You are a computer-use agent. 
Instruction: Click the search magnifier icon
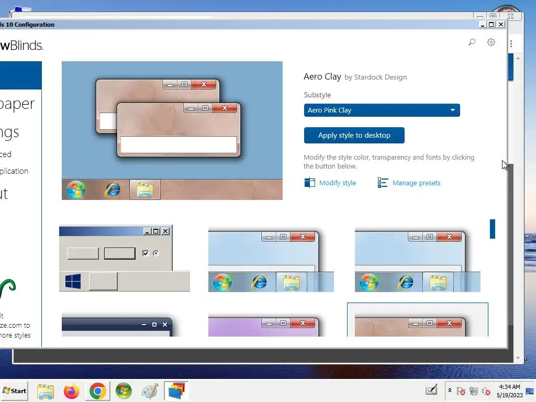point(472,42)
